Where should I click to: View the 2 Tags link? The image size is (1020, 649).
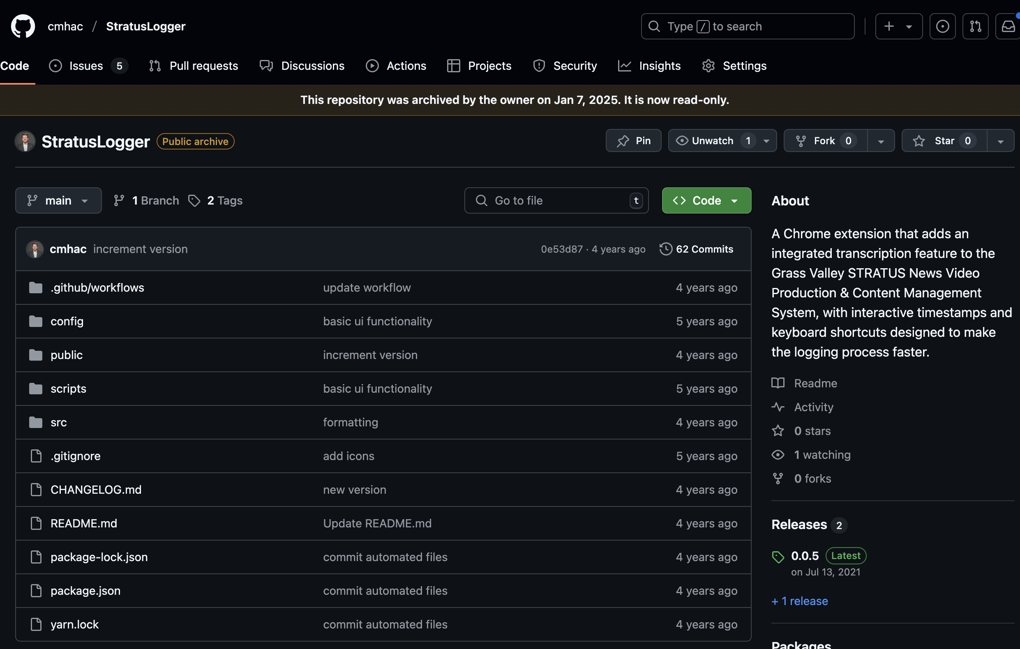[x=215, y=200]
